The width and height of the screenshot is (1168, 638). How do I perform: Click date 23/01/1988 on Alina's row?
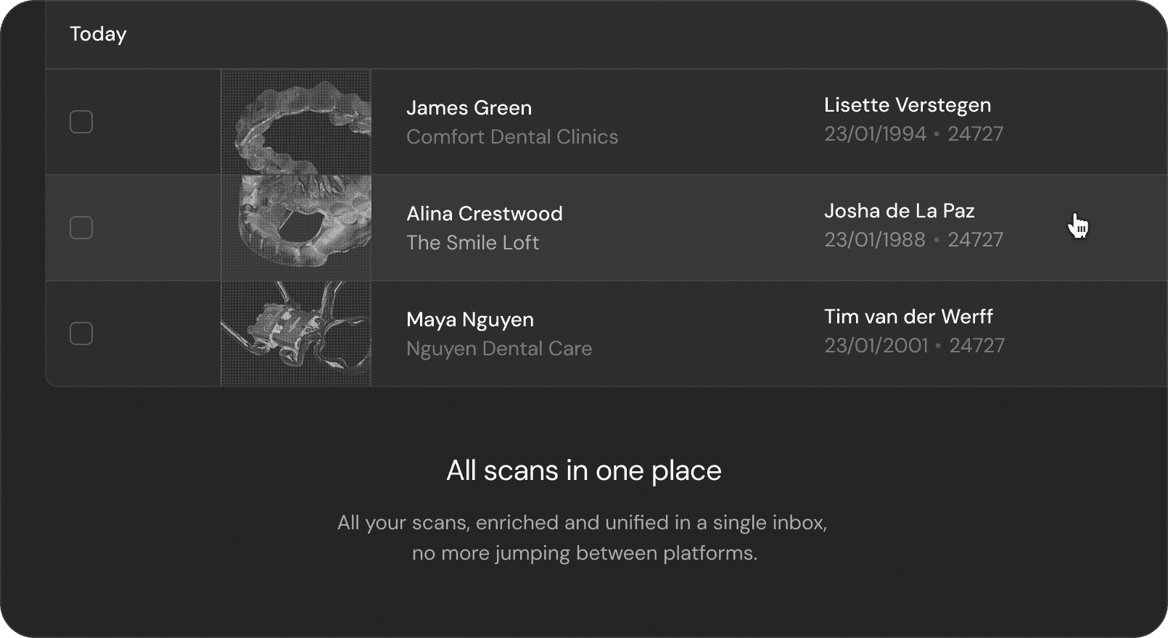tap(874, 239)
